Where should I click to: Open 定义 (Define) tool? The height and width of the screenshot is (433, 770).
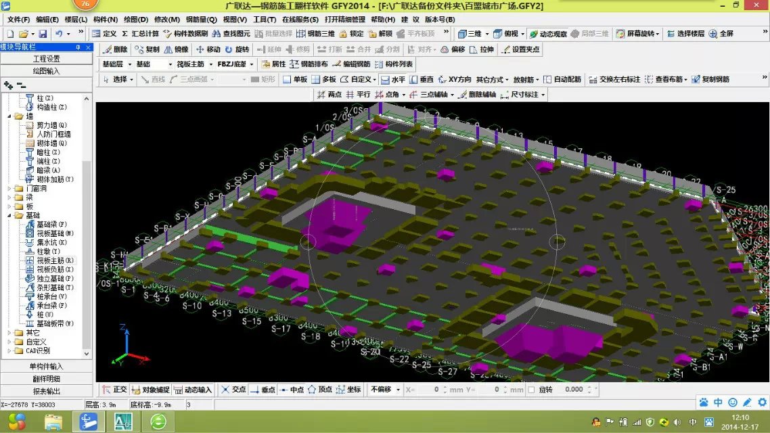(x=105, y=34)
